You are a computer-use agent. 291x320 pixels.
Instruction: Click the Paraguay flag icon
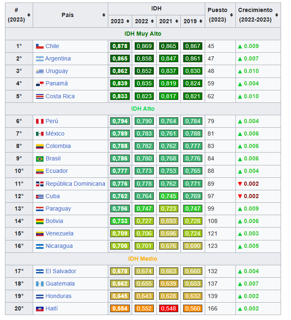click(40, 209)
